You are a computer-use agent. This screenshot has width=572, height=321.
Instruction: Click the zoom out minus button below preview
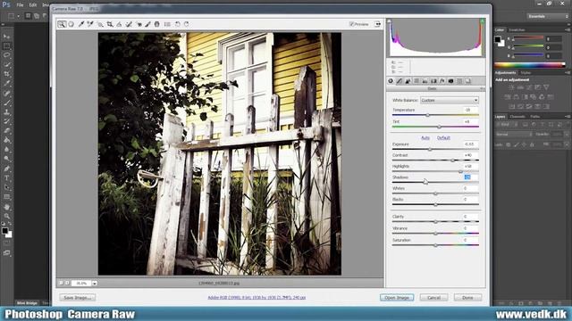pyautogui.click(x=62, y=284)
